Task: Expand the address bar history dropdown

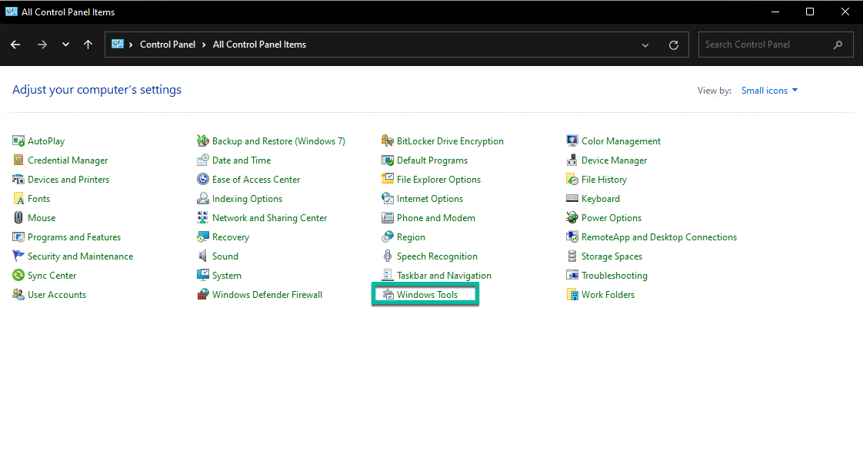Action: point(645,45)
